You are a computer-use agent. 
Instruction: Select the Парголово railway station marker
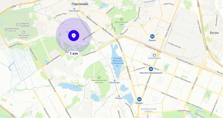[x=74, y=9]
